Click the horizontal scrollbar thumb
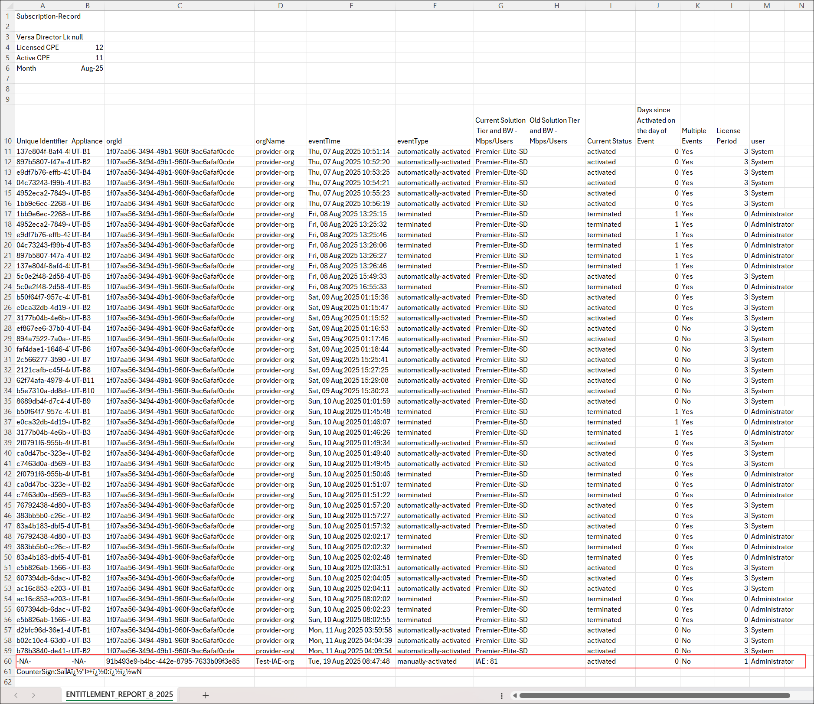The width and height of the screenshot is (814, 704). 654,695
